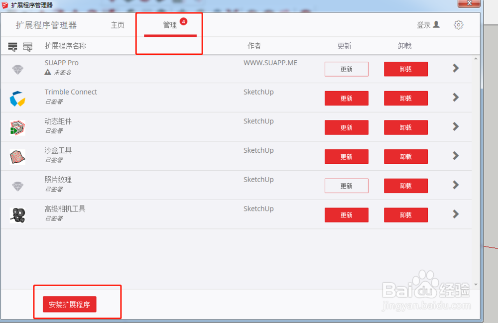Click SketchUp author in Trimble Connect row
This screenshot has height=323, width=498.
[258, 92]
